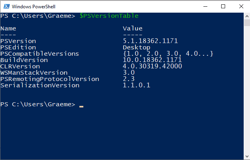Viewport: 250px width, 160px height.
Task: Click the vertical scrollbar thumb
Action: (247, 23)
